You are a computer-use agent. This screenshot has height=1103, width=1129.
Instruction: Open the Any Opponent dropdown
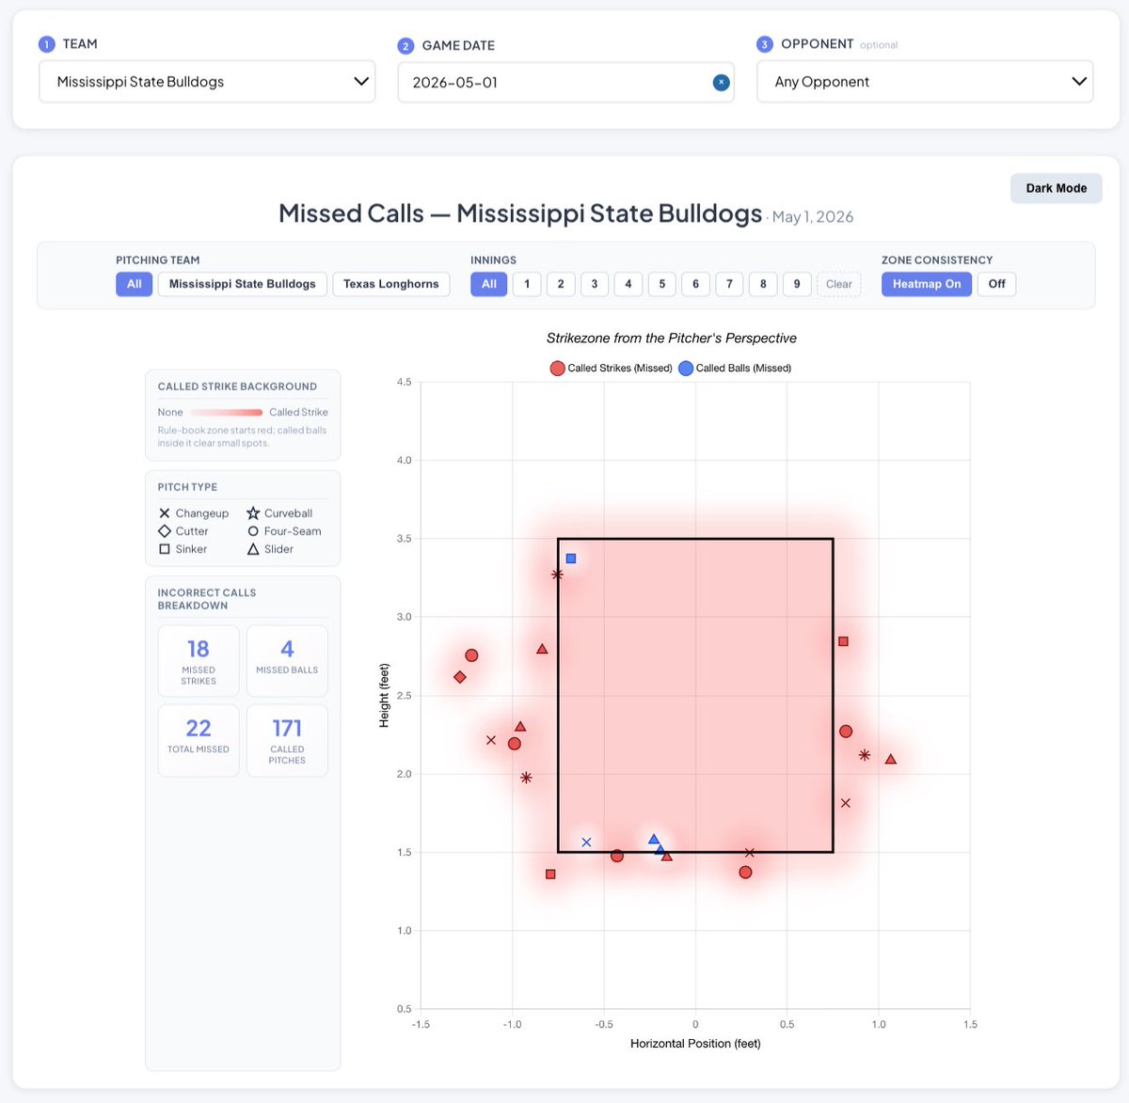point(925,82)
